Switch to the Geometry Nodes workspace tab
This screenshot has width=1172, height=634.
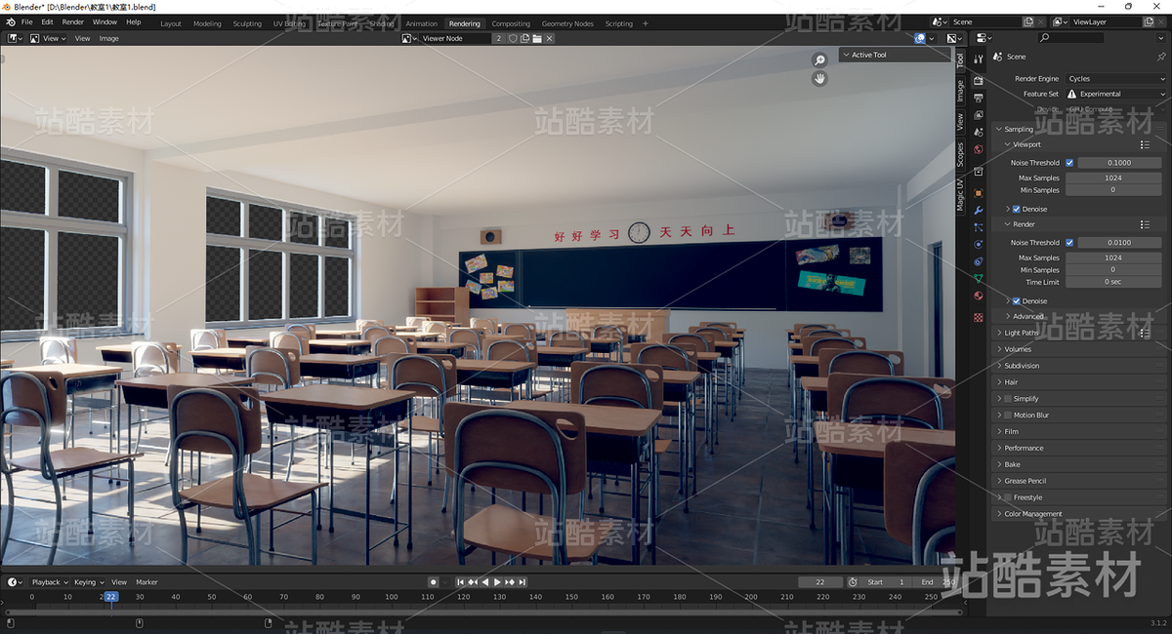567,23
